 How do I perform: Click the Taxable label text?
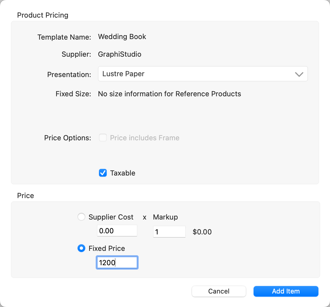tap(123, 173)
